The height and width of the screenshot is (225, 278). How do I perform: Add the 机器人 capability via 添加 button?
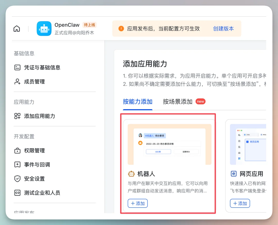pos(138,203)
